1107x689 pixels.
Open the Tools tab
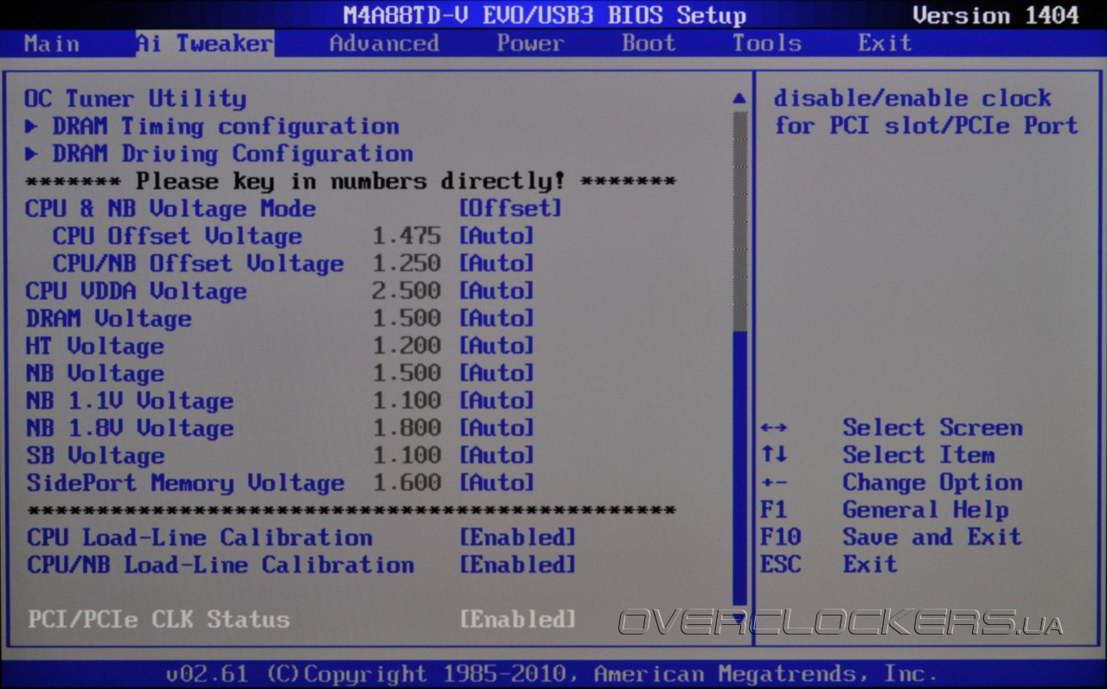(x=767, y=43)
